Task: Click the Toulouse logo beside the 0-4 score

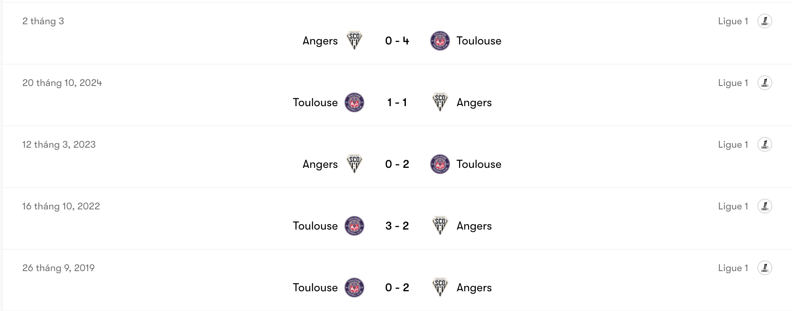Action: pyautogui.click(x=440, y=41)
